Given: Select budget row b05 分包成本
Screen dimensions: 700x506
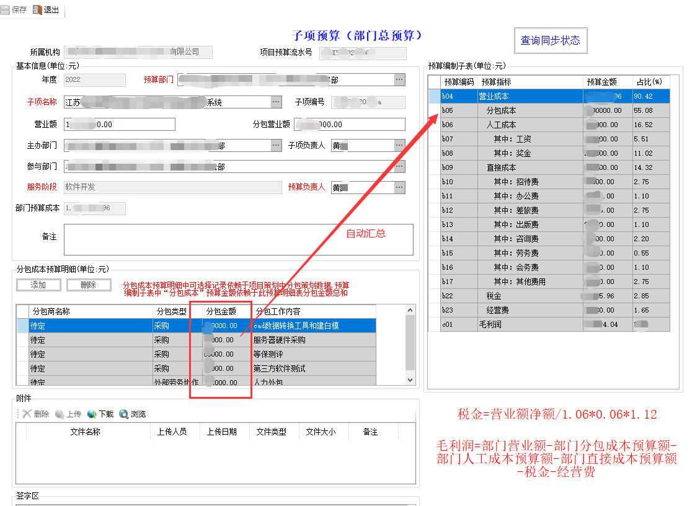Looking at the screenshot, I should [x=549, y=110].
